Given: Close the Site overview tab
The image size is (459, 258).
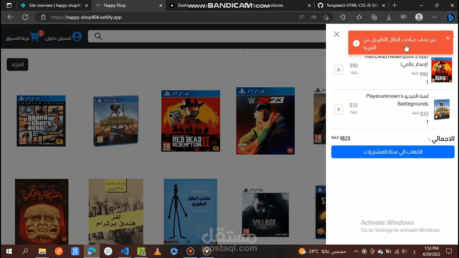Looking at the screenshot, I should (86, 5).
